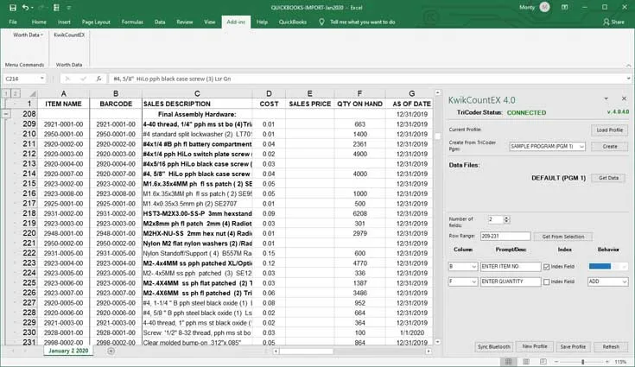Open the Review tab
The height and width of the screenshot is (367, 635).
(x=185, y=22)
